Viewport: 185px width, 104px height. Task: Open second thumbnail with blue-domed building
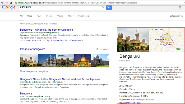[47, 61]
